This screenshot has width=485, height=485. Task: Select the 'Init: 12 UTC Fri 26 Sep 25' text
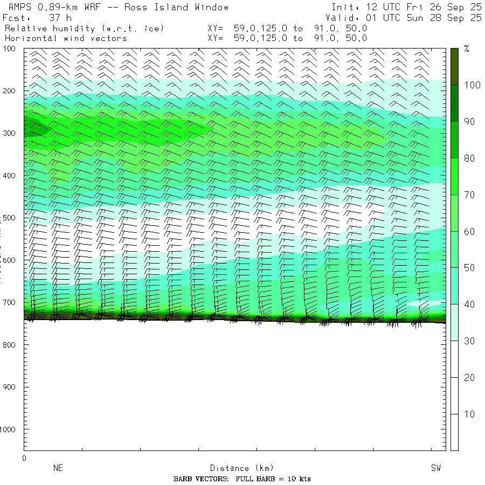click(x=406, y=7)
